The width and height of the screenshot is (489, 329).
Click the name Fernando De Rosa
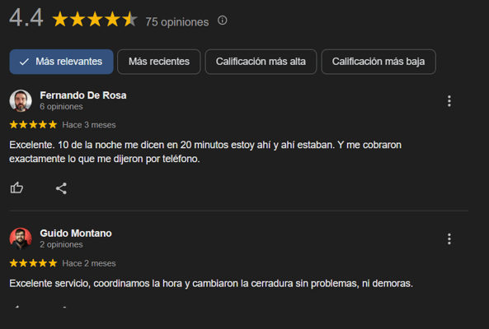pos(83,95)
